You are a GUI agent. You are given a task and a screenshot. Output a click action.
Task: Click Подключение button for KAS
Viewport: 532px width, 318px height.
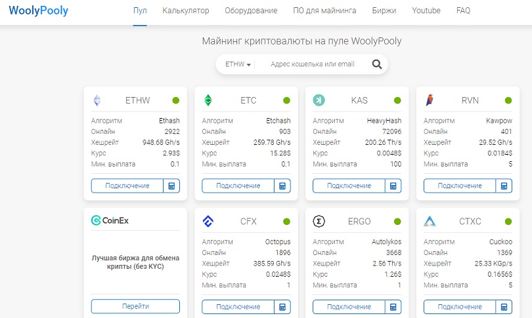(x=349, y=186)
